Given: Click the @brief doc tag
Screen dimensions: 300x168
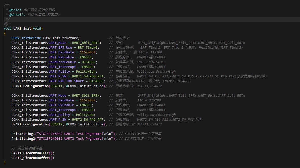Looking at the screenshot, I should click(15, 10).
